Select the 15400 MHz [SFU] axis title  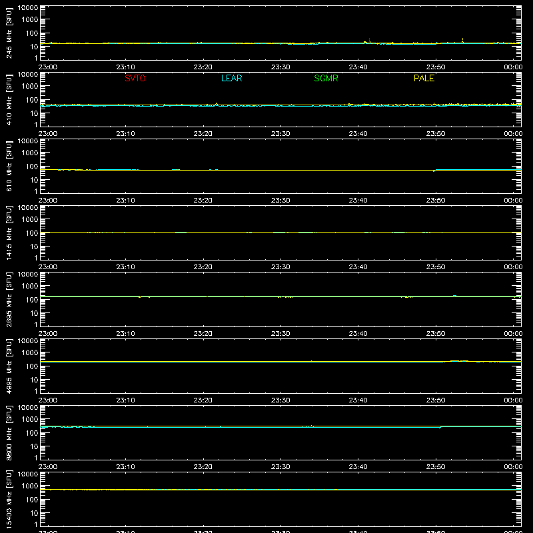pyautogui.click(x=9, y=499)
